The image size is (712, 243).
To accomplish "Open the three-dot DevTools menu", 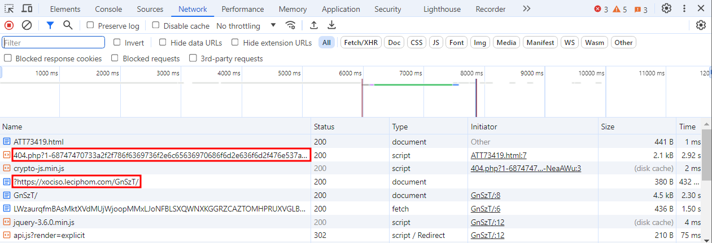I will click(x=684, y=8).
